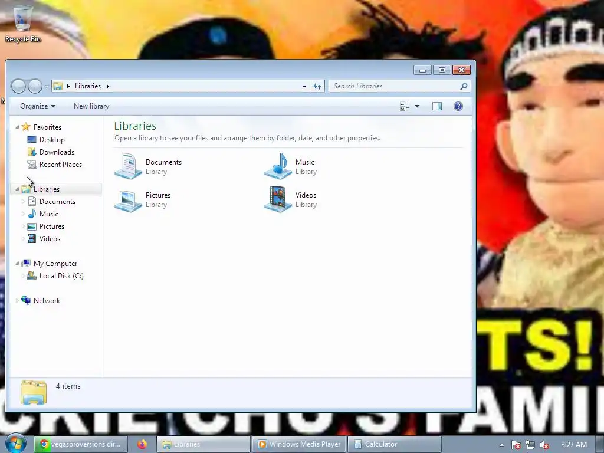Viewport: 604px width, 453px height.
Task: Open the muted volume tray icon
Action: coord(544,445)
